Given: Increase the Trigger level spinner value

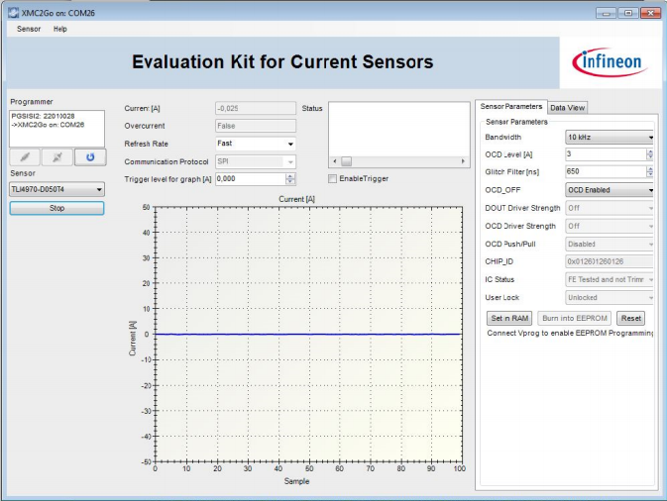Looking at the screenshot, I should (x=290, y=176).
